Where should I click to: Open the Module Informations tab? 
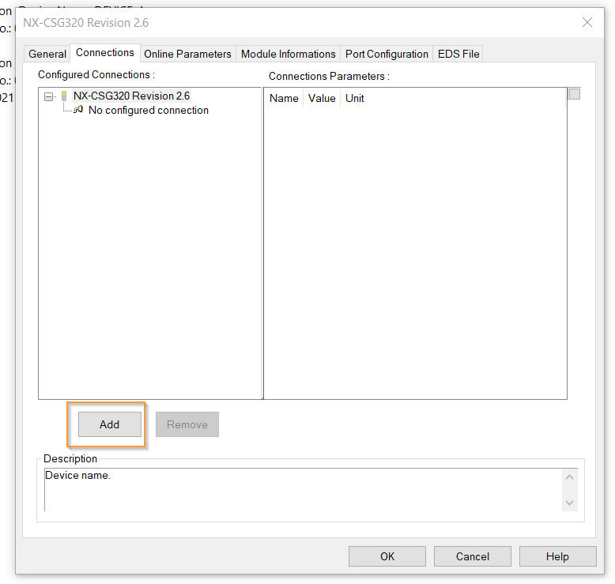click(289, 54)
